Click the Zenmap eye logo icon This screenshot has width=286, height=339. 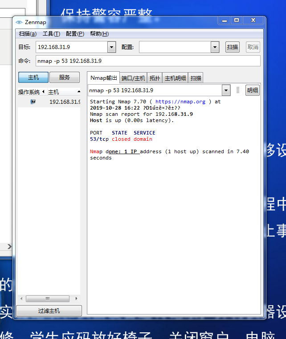tap(19, 22)
